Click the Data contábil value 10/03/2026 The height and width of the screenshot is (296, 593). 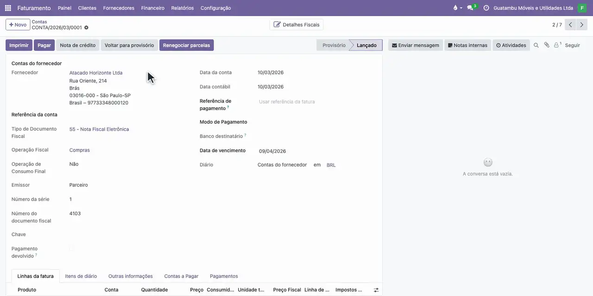[271, 87]
